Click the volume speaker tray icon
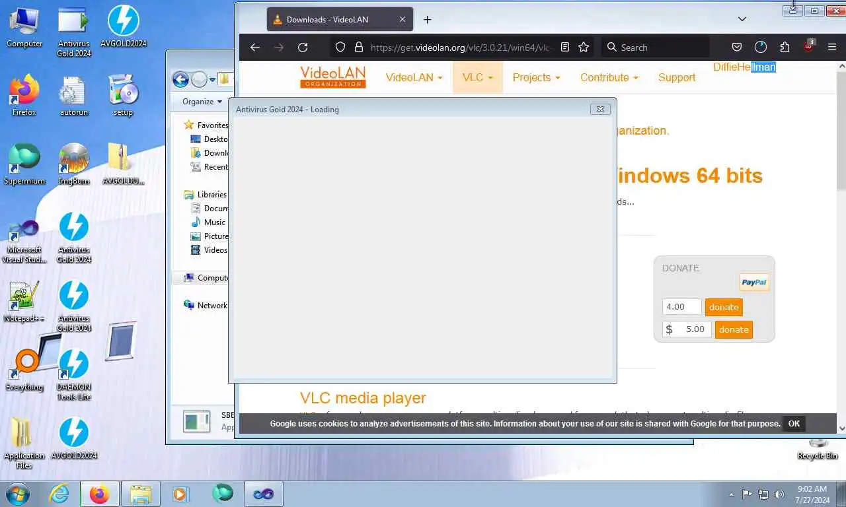 tap(779, 494)
